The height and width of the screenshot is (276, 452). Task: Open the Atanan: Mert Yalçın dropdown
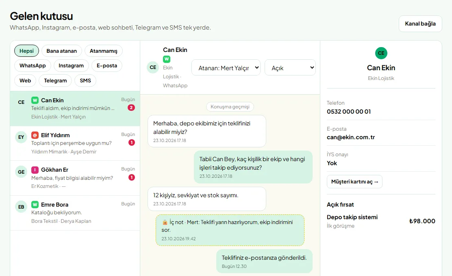(226, 68)
